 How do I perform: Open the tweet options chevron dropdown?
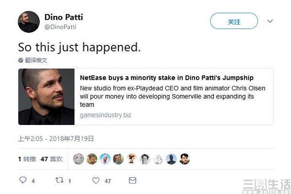[x=270, y=22]
